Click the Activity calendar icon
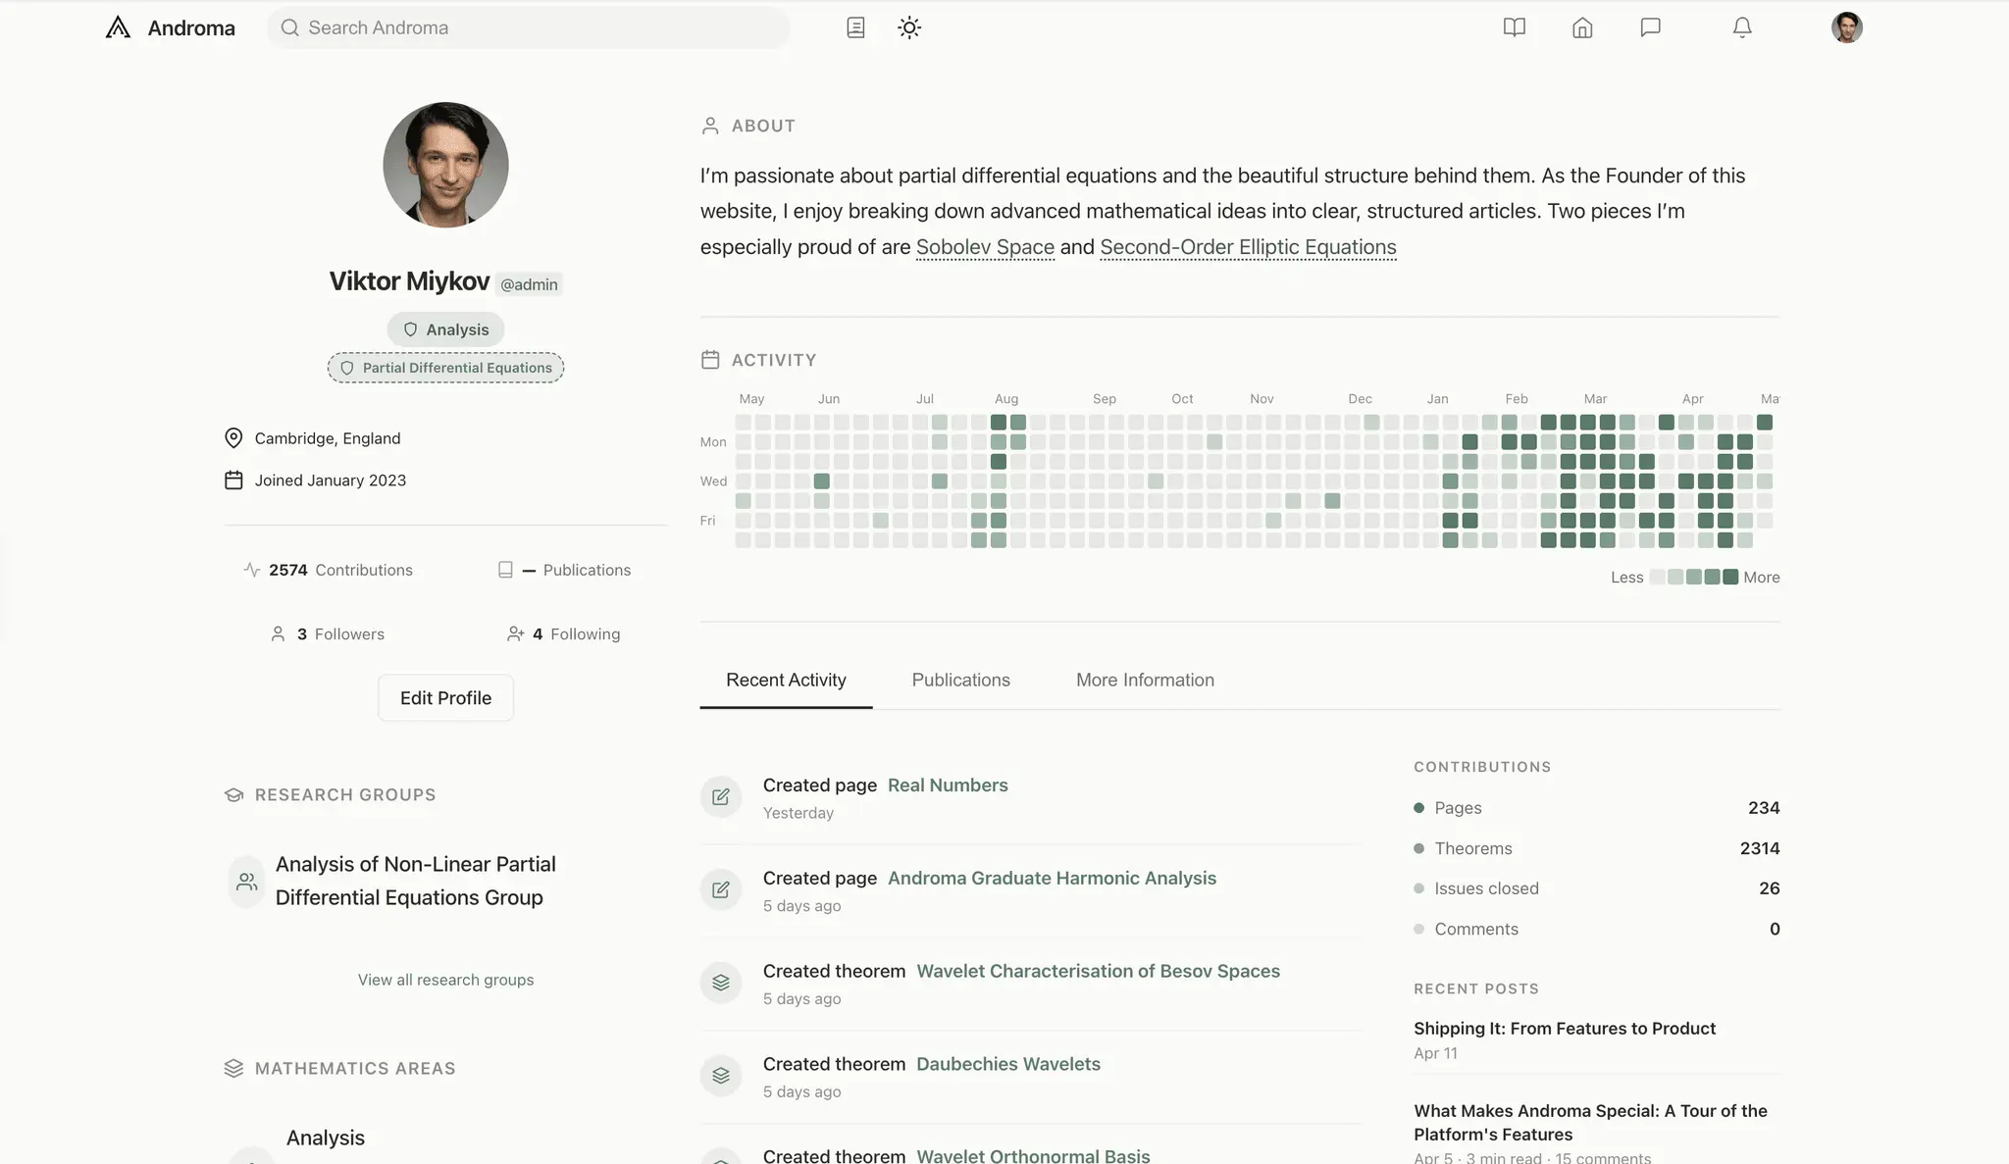This screenshot has height=1164, width=2009. (710, 360)
